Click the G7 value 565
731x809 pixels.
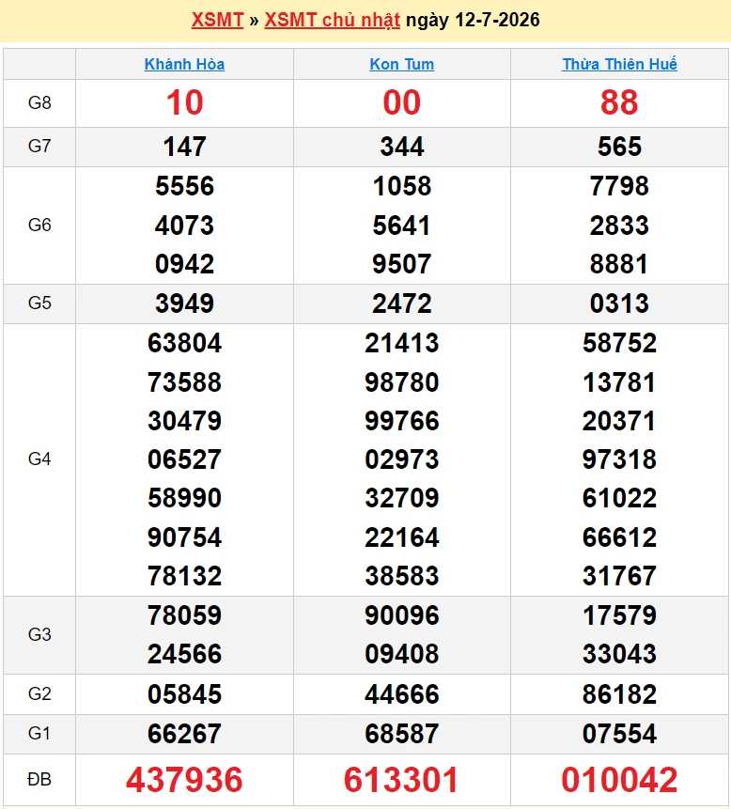(x=619, y=147)
